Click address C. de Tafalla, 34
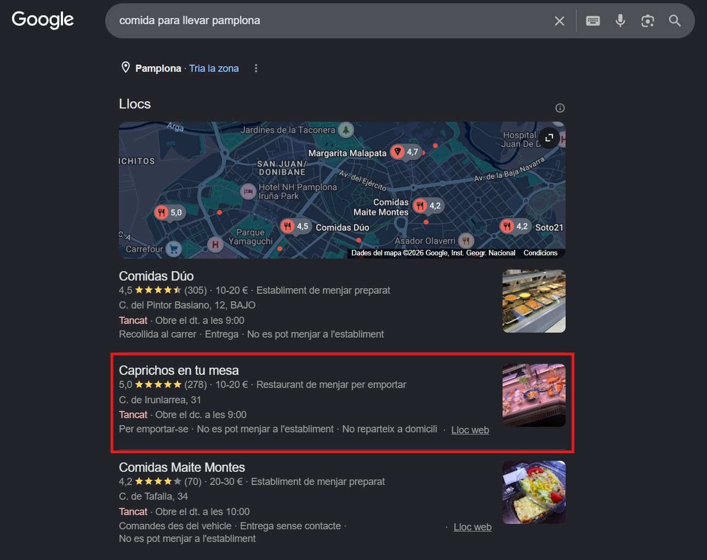Viewport: 707px width, 560px height. tap(153, 496)
